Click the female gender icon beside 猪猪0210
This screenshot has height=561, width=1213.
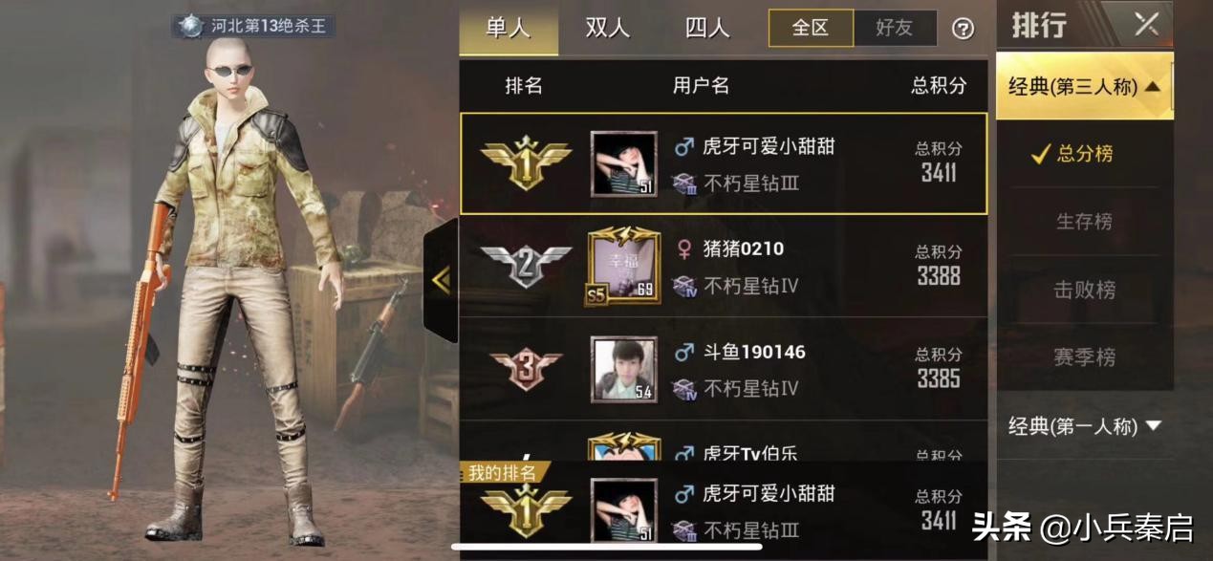683,249
